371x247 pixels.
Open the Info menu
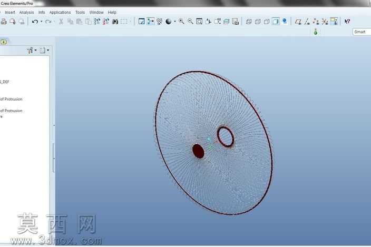point(42,12)
